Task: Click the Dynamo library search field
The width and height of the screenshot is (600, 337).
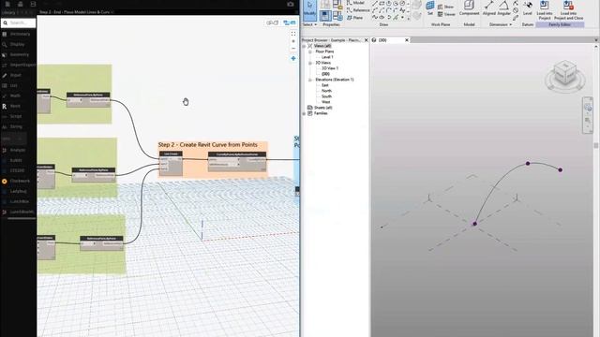Action: click(19, 22)
